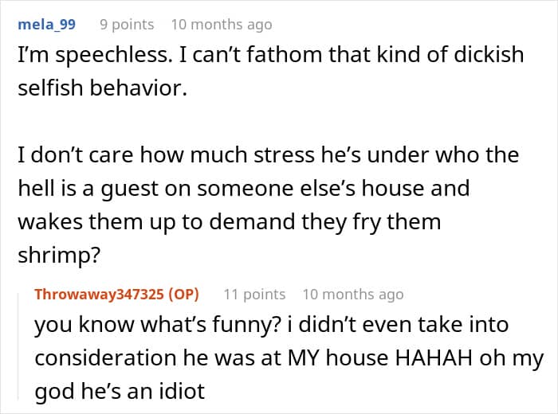Click the line "god he's an idiot"
Screen dimensions: 558x414
tap(120, 391)
